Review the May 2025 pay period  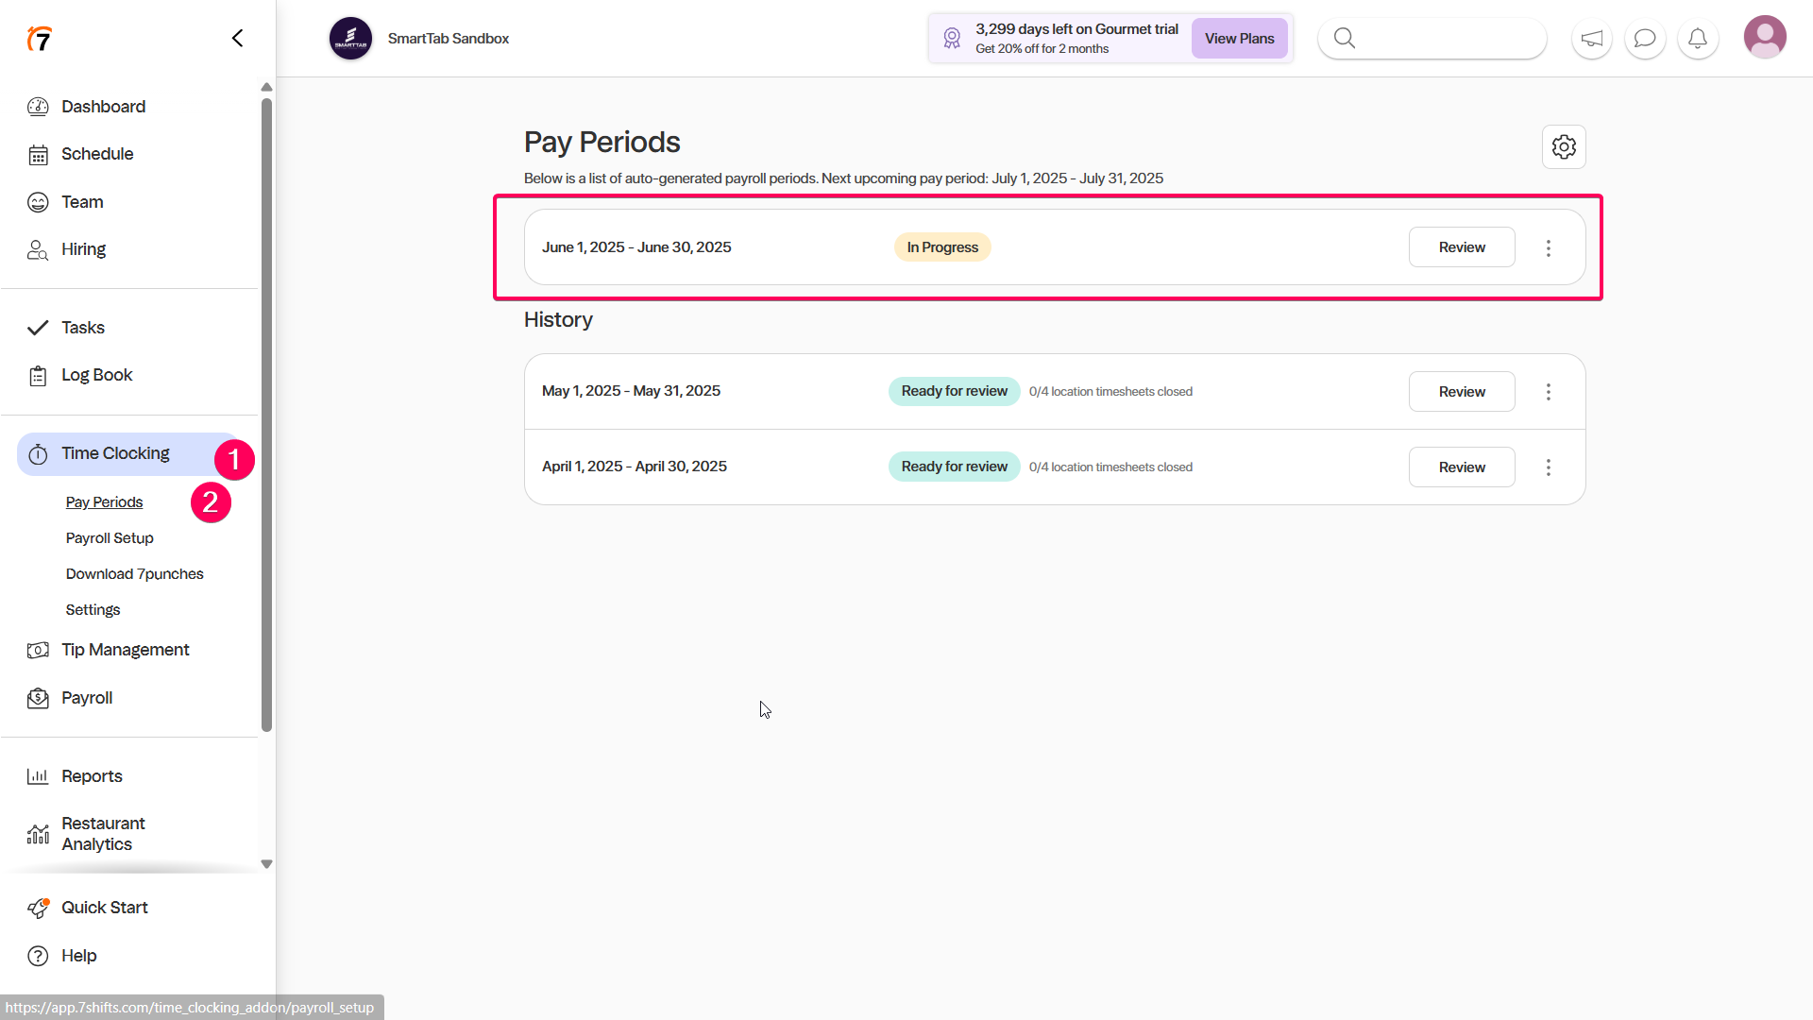1461,392
